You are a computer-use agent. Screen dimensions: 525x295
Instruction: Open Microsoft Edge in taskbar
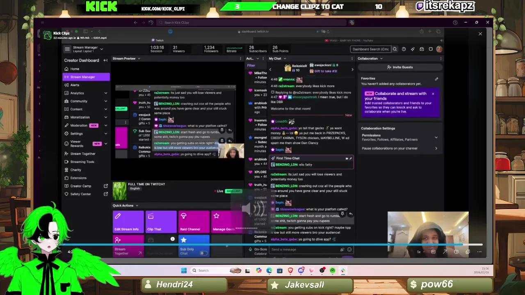tap(269, 270)
